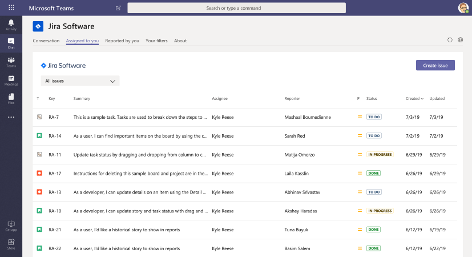472x257 pixels.
Task: Open Files from left sidebar
Action: (x=11, y=98)
